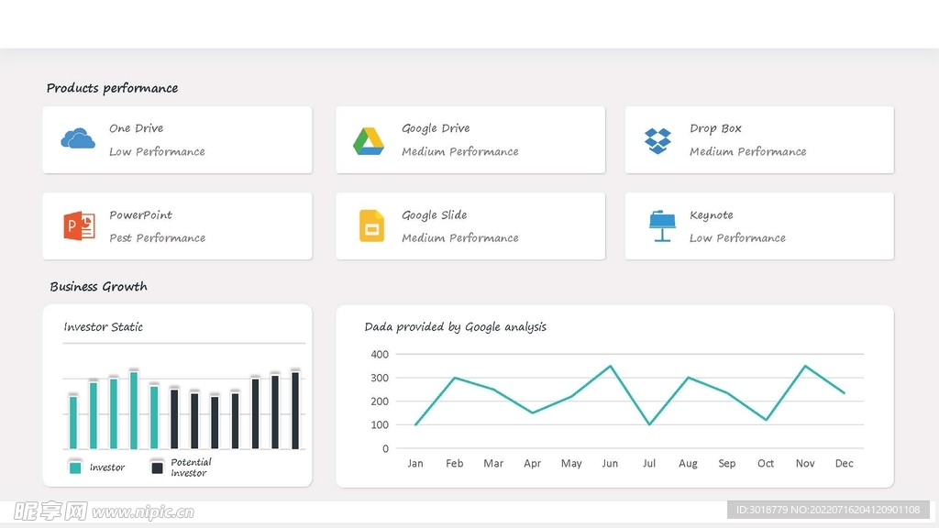Click the Dada provided by Google analysis title
Image resolution: width=939 pixels, height=528 pixels.
[455, 327]
